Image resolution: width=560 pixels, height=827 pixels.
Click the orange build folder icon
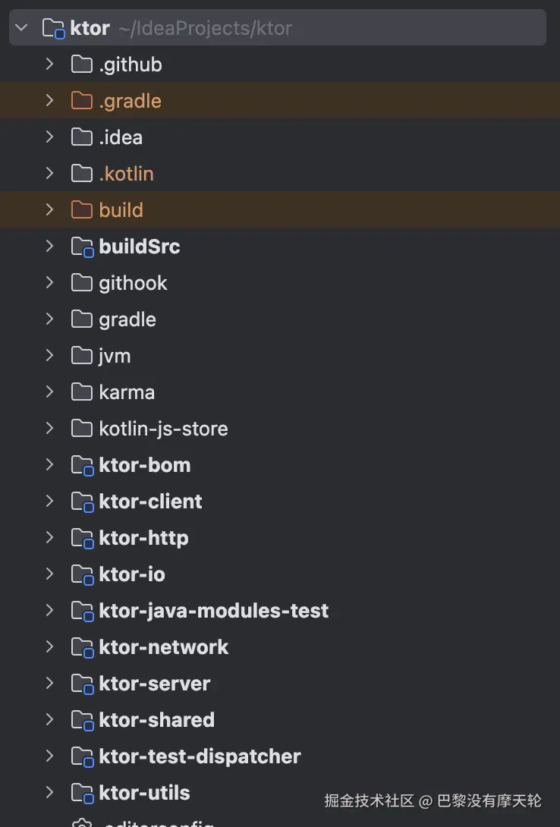(81, 210)
